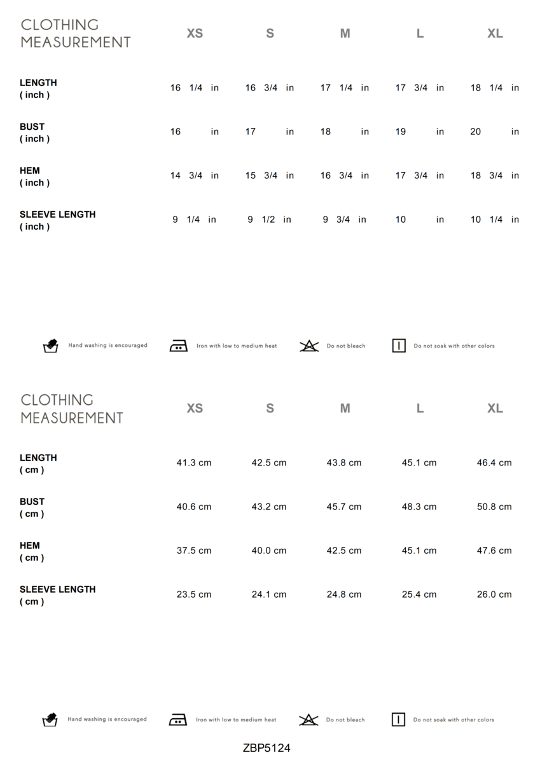Click the XS column header in the inch chart

click(195, 34)
